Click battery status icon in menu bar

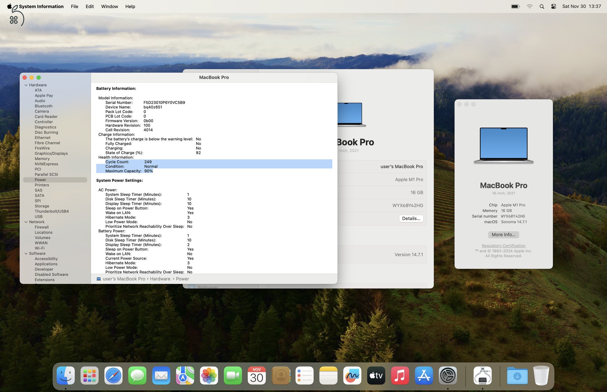(516, 6)
